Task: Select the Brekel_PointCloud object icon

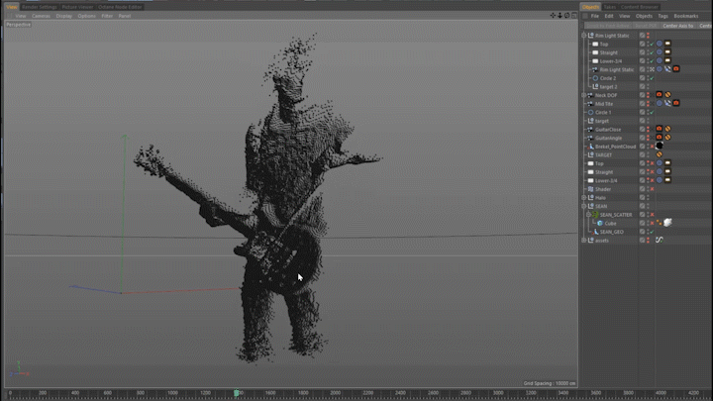Action: (591, 147)
